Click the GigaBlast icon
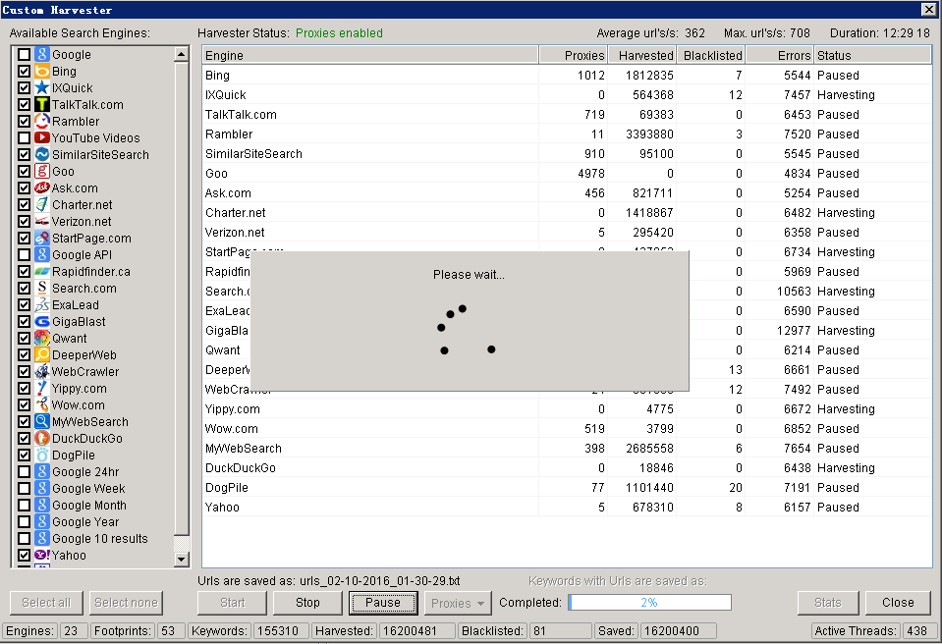This screenshot has height=644, width=942. point(41,322)
